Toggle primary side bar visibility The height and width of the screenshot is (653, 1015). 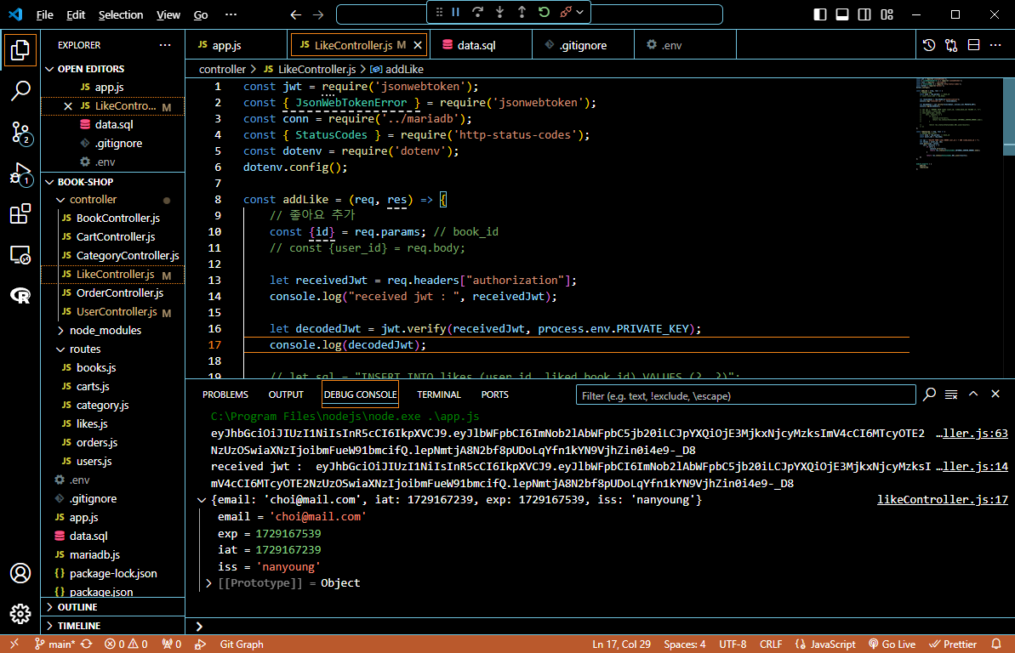click(x=819, y=14)
